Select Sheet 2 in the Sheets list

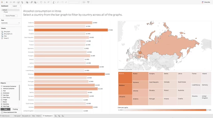click(5, 38)
